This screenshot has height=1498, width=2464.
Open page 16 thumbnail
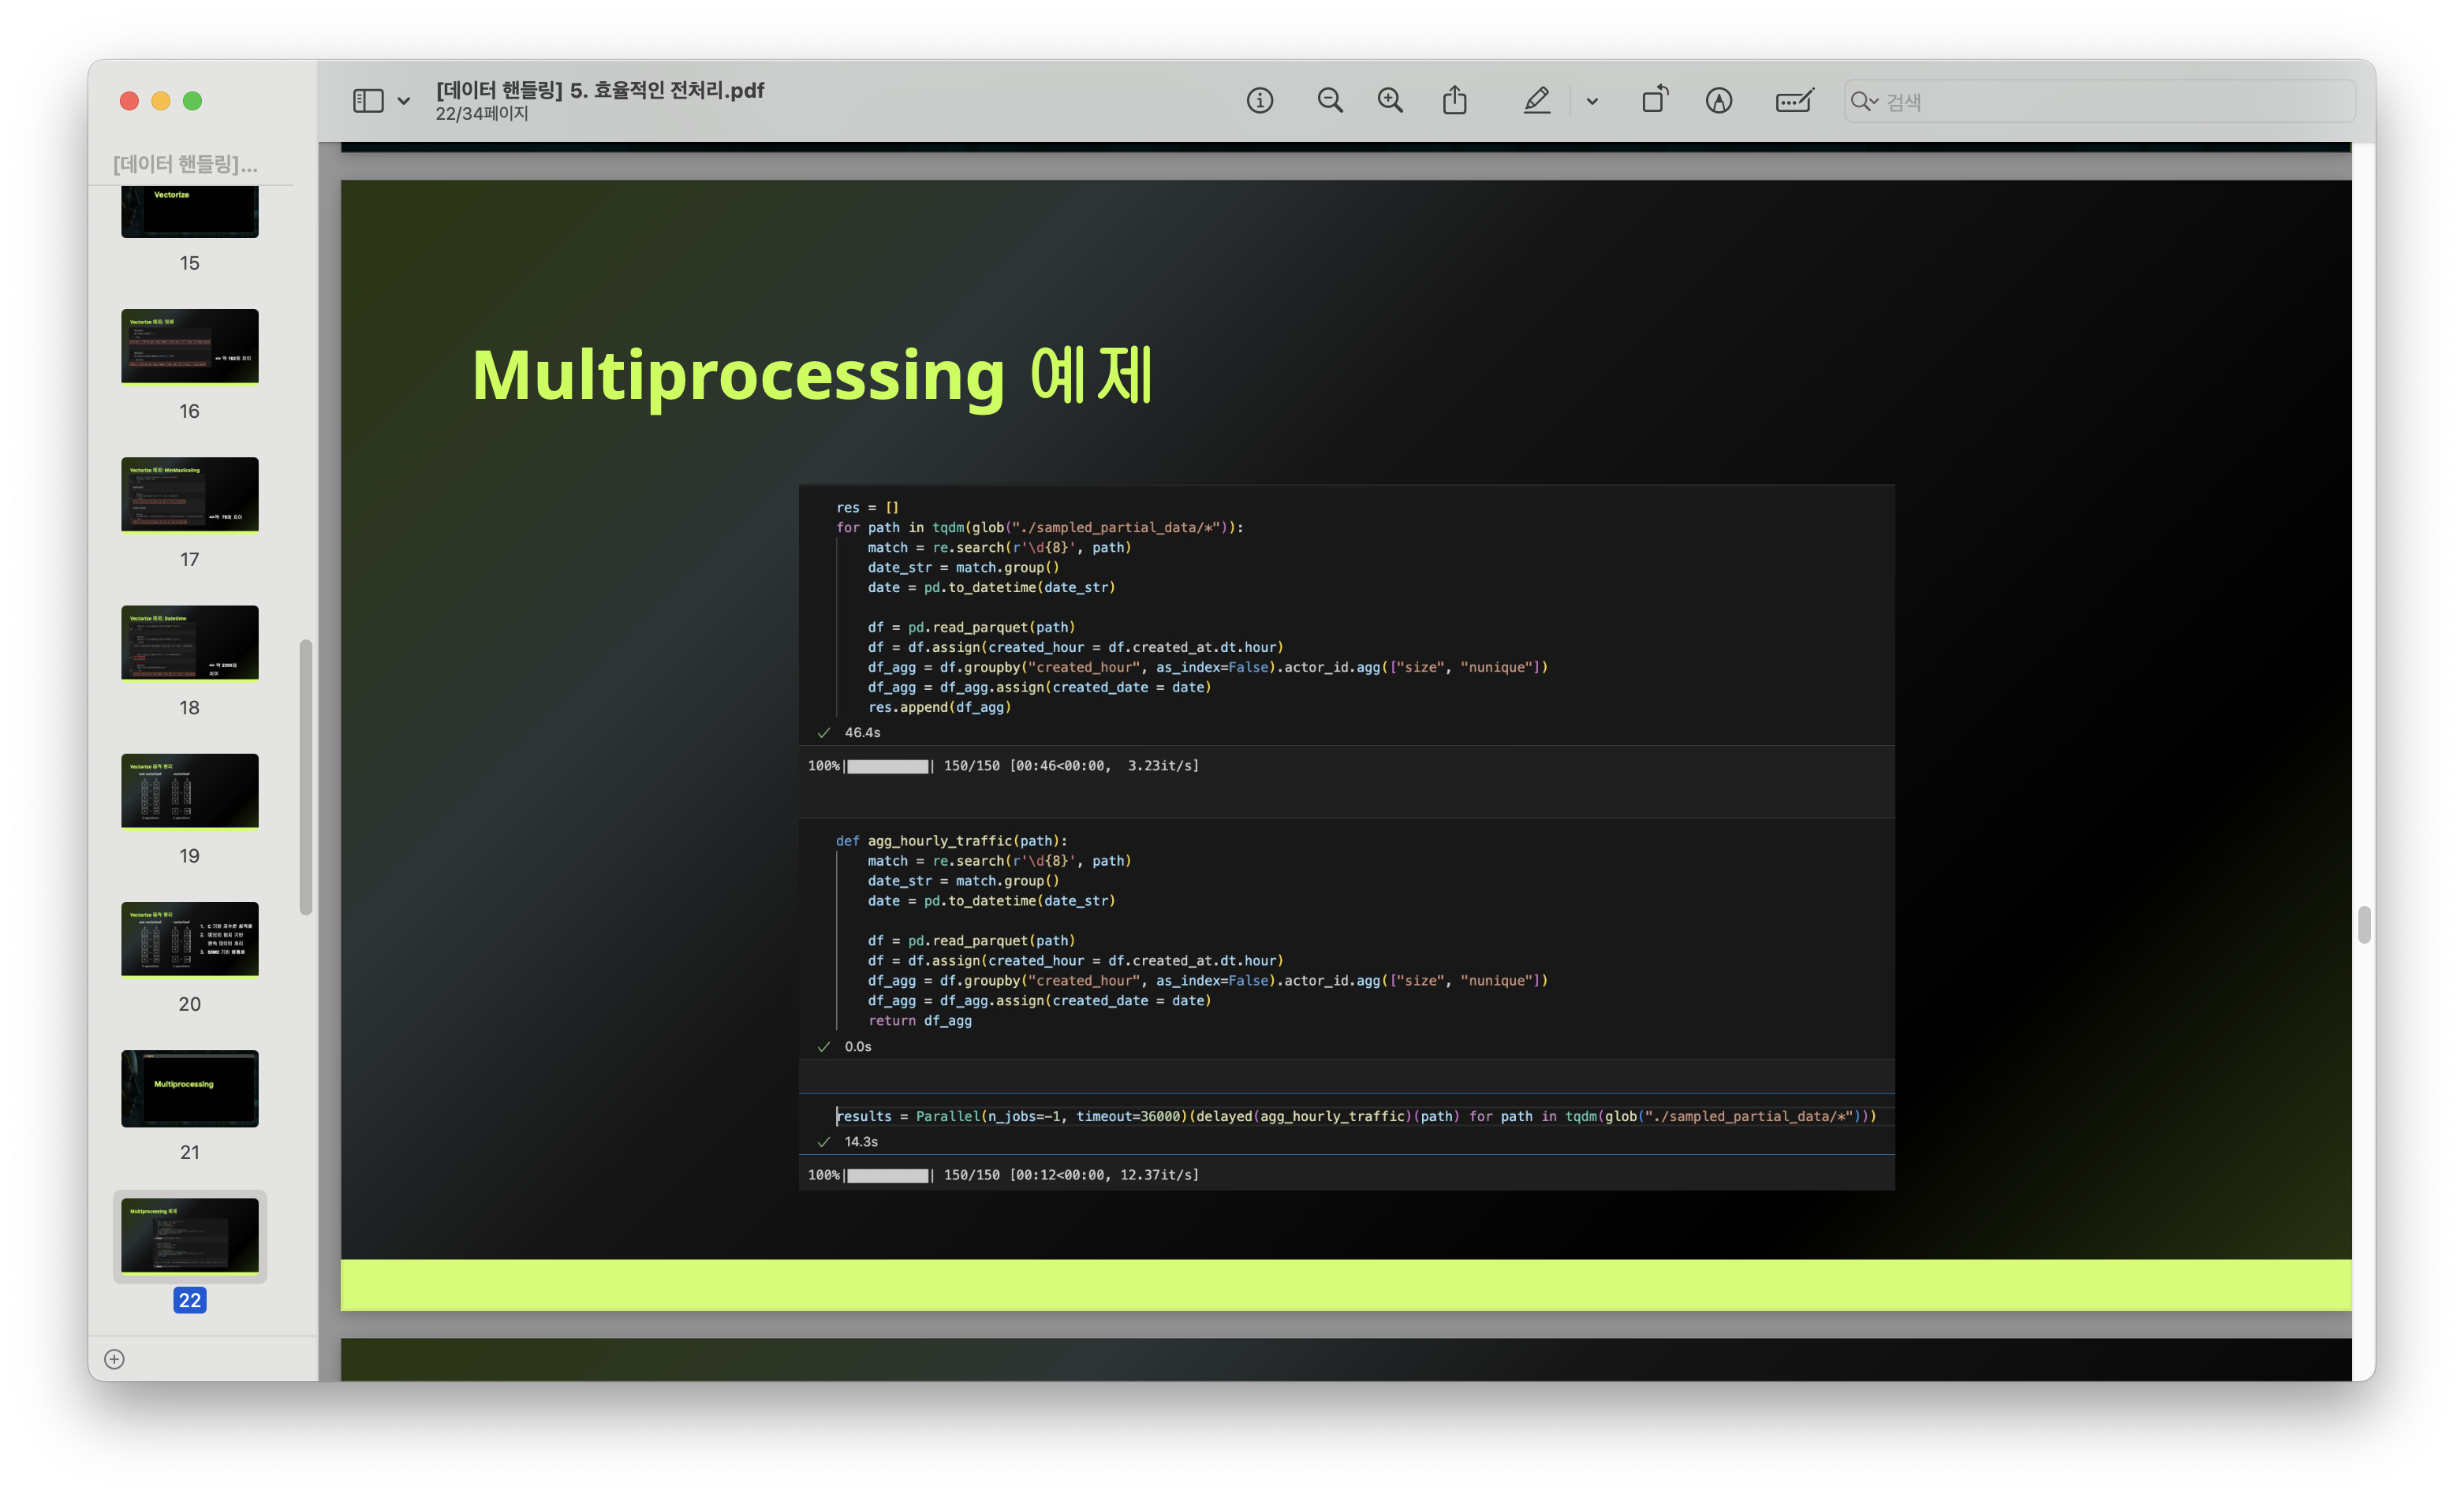[x=190, y=347]
